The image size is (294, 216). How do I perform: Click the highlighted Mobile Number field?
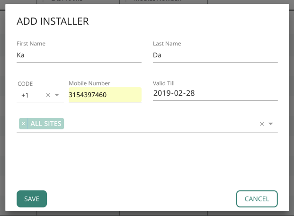(x=105, y=95)
